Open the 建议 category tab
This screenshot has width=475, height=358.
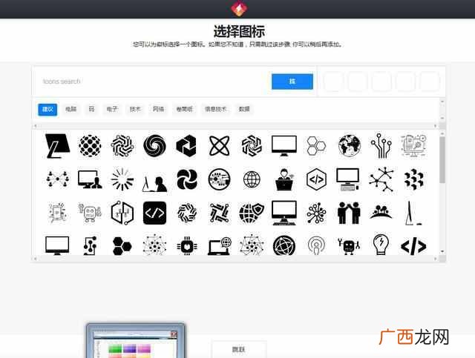click(x=47, y=110)
